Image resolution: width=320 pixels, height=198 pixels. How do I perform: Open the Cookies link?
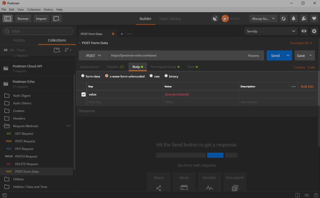coord(299,67)
